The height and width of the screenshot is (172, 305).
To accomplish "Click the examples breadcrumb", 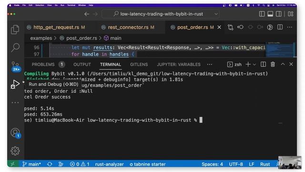I will [x=41, y=38].
